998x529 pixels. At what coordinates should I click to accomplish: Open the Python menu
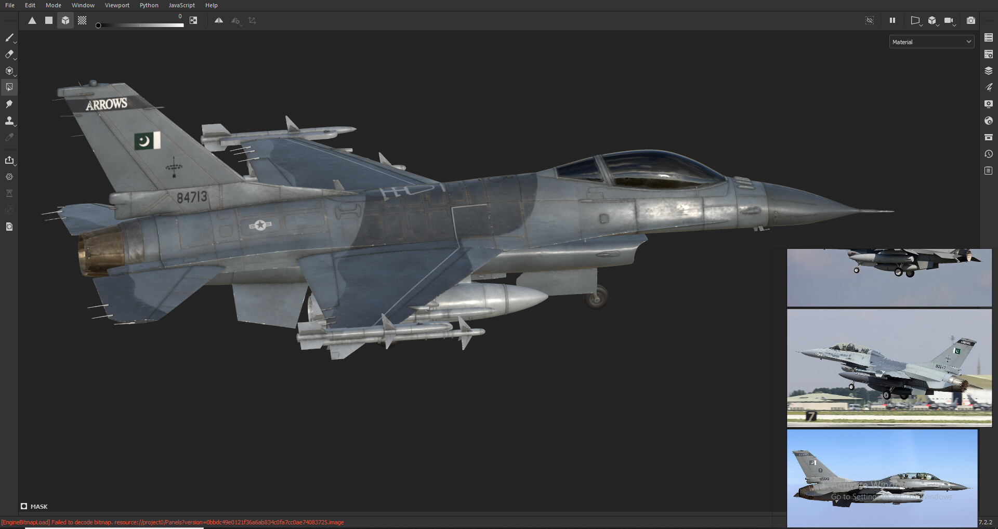tap(149, 5)
